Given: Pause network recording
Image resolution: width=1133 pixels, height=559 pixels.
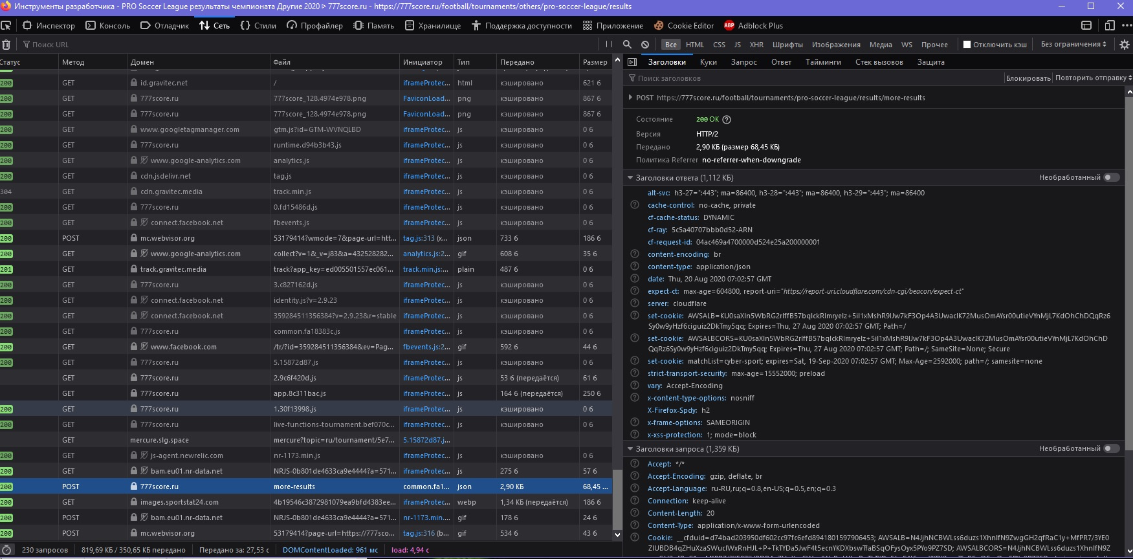Looking at the screenshot, I should point(608,45).
